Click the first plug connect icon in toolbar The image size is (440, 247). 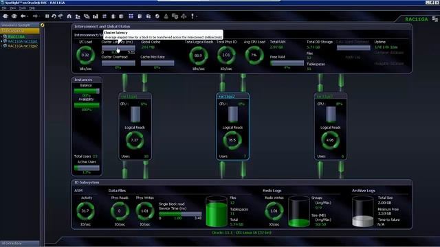click(x=5, y=16)
